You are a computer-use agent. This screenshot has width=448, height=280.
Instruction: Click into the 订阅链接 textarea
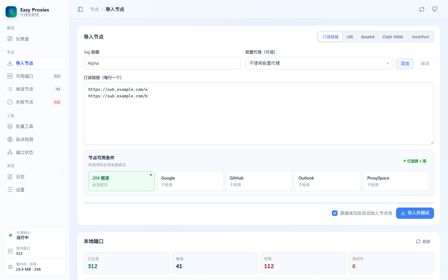(x=259, y=114)
